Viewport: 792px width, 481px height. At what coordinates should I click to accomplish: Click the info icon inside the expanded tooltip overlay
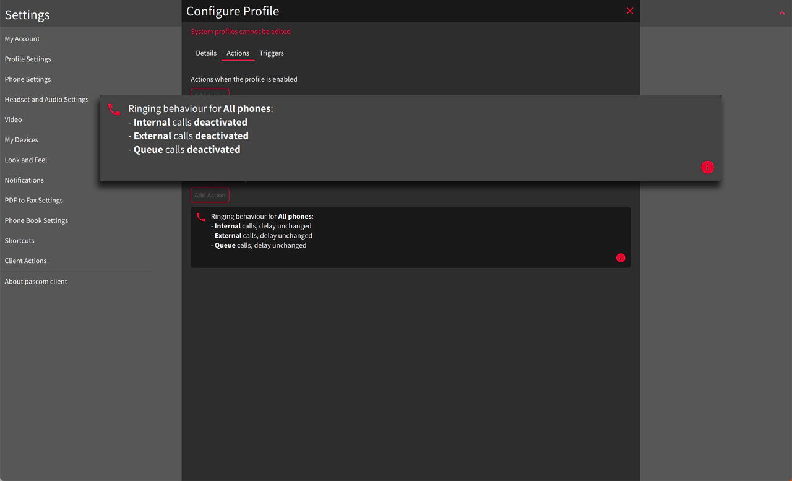click(707, 167)
